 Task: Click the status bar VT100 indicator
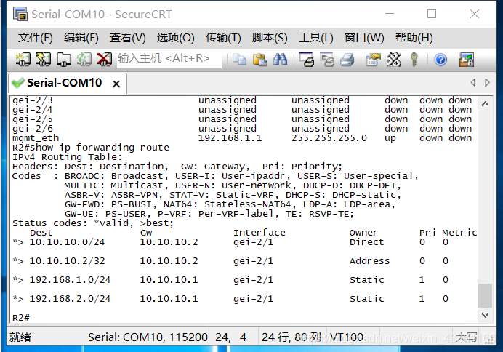click(347, 337)
